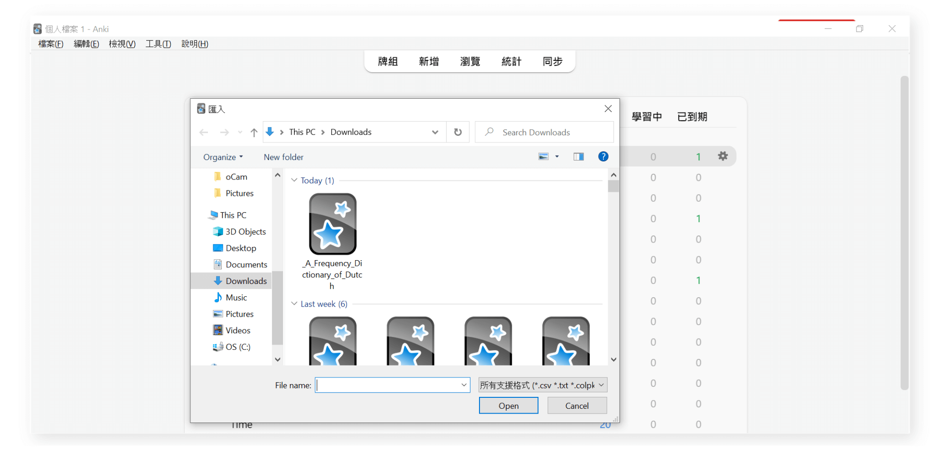Go up one folder level arrow
This screenshot has width=940, height=451.
tap(254, 132)
